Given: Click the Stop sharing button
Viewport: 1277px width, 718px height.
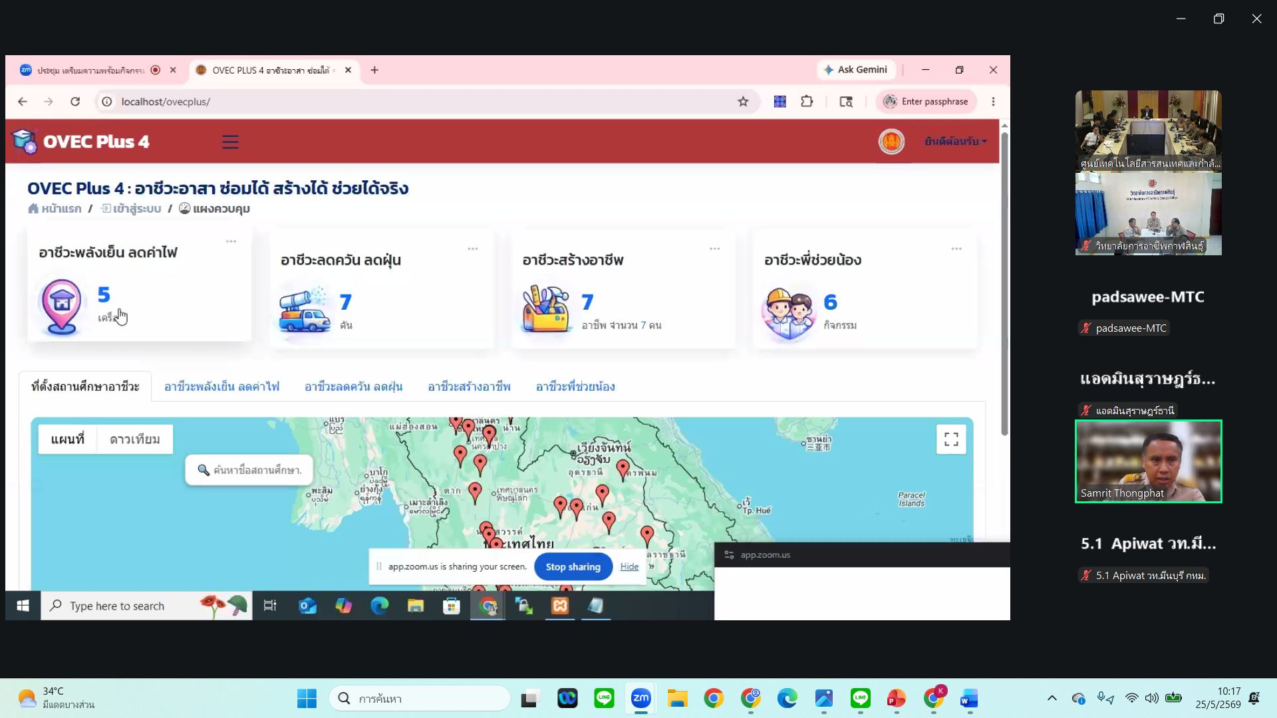Looking at the screenshot, I should [x=573, y=567].
